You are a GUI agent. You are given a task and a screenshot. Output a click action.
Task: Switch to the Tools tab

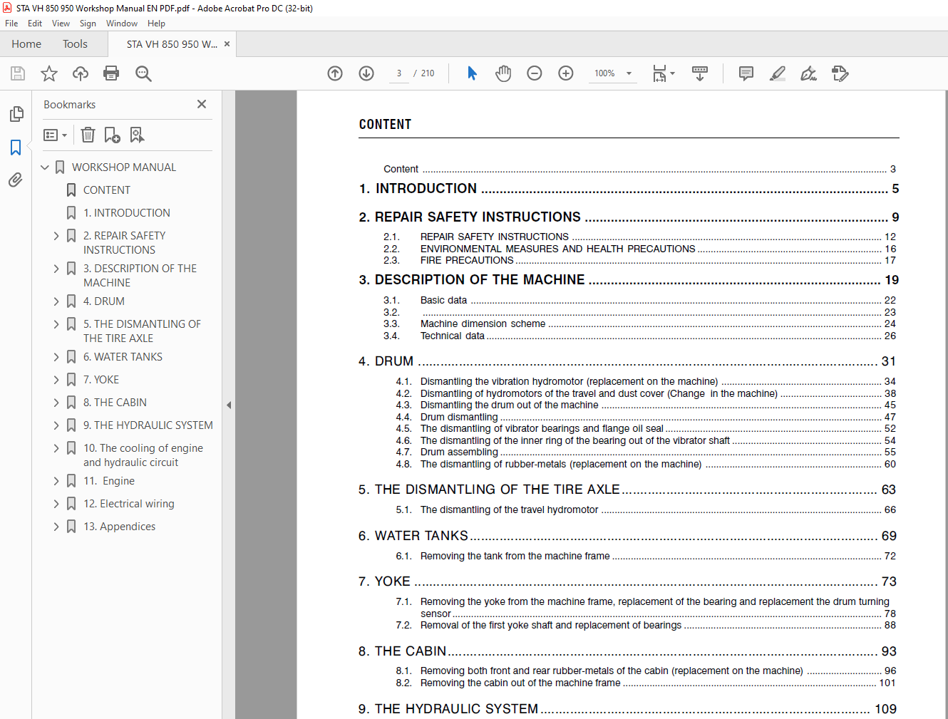point(75,44)
